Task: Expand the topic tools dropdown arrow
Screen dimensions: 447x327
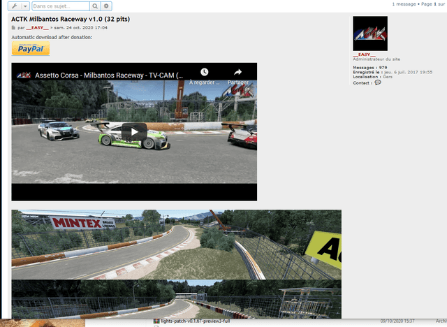Action: 24,6
